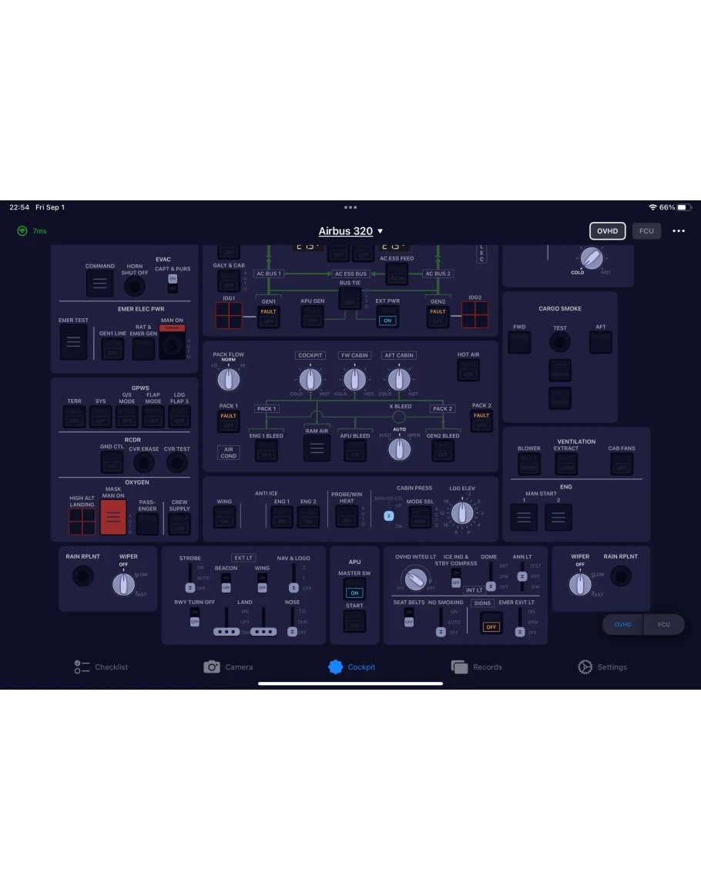Open the three-dot more options menu
The width and height of the screenshot is (701, 890).
pyautogui.click(x=679, y=231)
